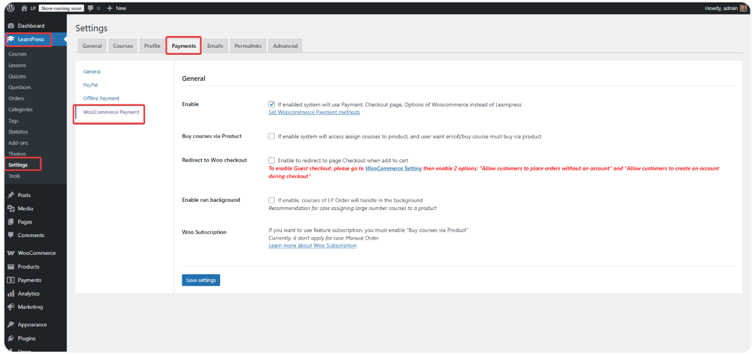The image size is (755, 354).
Task: Open the Marketing icon
Action: (x=10, y=307)
